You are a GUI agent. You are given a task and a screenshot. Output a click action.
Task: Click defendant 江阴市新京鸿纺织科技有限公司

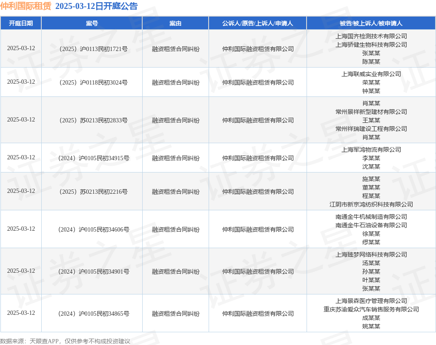click(371, 204)
